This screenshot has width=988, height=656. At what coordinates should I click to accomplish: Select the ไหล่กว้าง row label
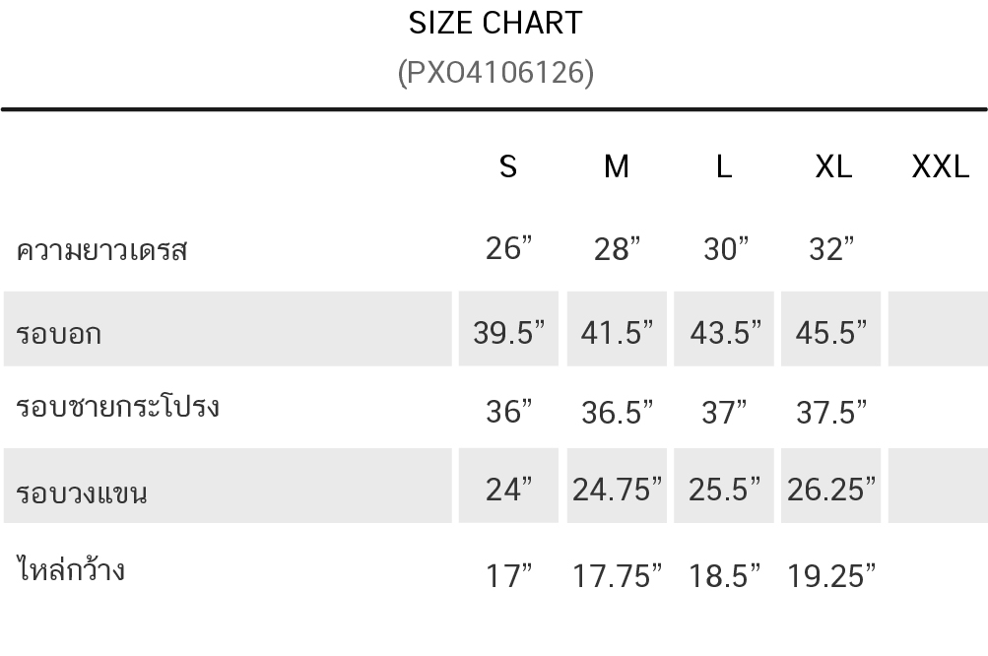[x=70, y=567]
